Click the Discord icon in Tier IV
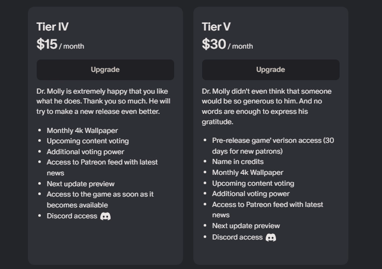Image resolution: width=382 pixels, height=269 pixels. pos(105,216)
